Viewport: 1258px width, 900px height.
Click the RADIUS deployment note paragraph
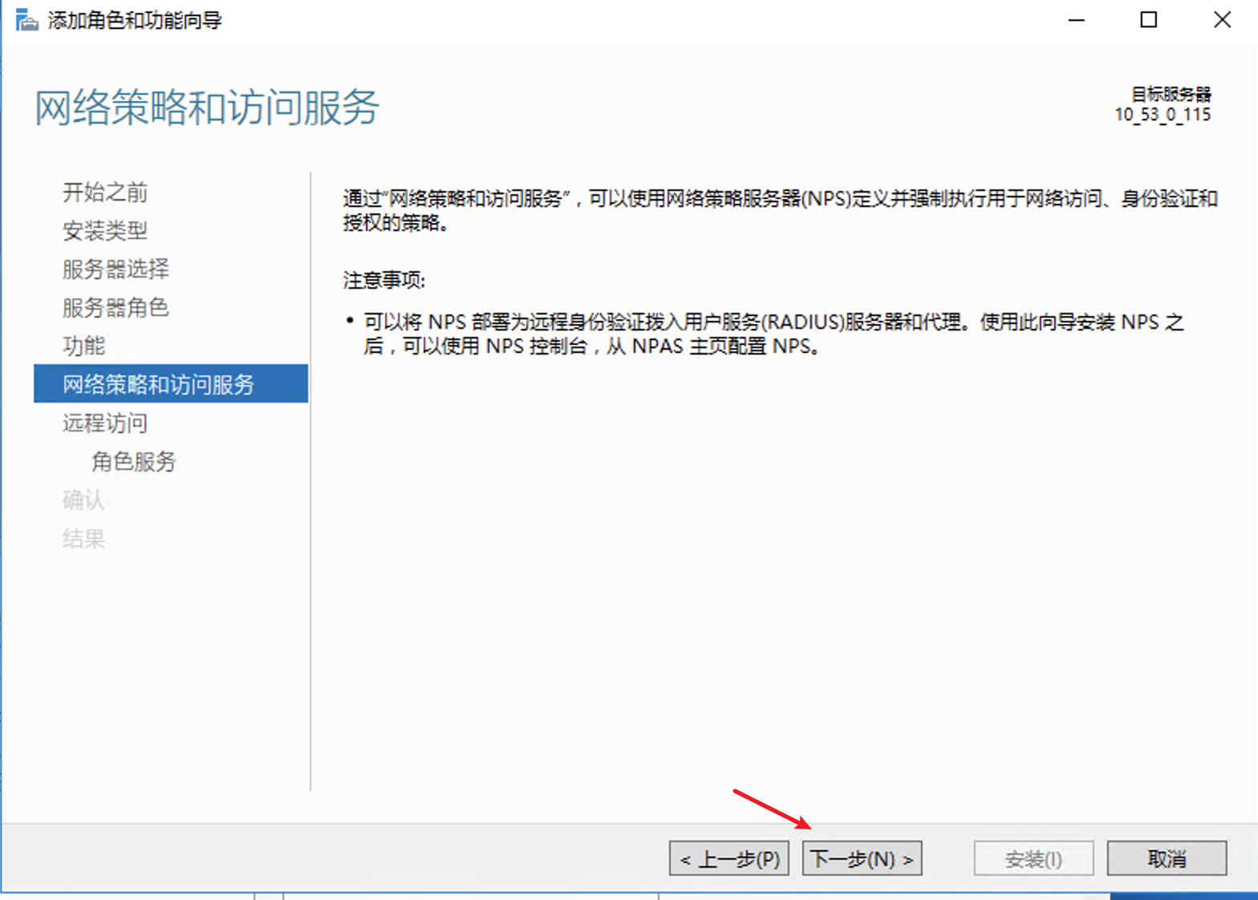point(773,334)
